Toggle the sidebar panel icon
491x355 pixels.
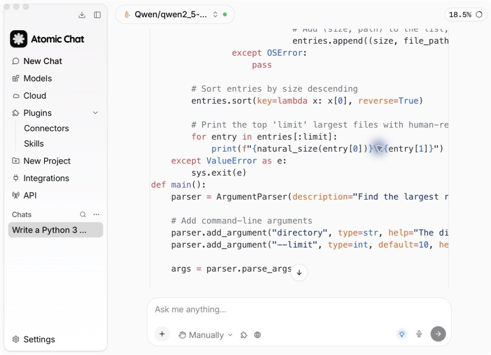pos(97,15)
